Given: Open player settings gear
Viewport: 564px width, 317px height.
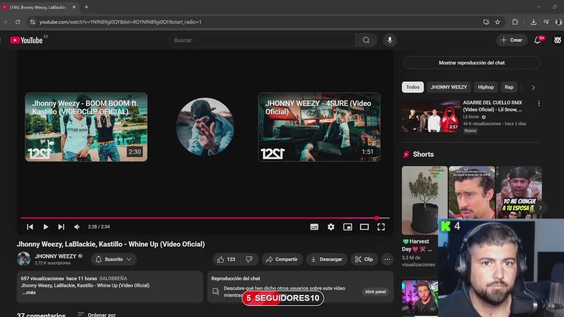Looking at the screenshot, I should coord(331,227).
